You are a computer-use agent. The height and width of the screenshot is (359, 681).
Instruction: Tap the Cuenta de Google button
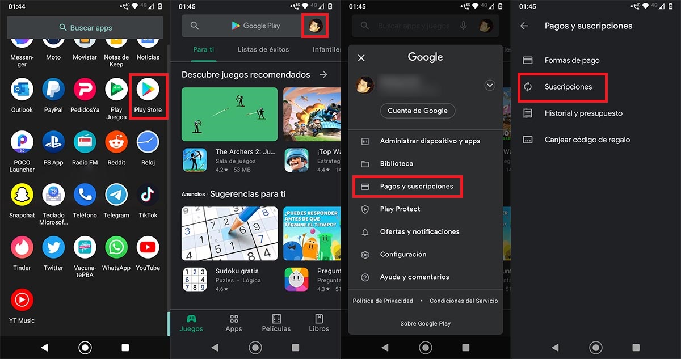(417, 110)
